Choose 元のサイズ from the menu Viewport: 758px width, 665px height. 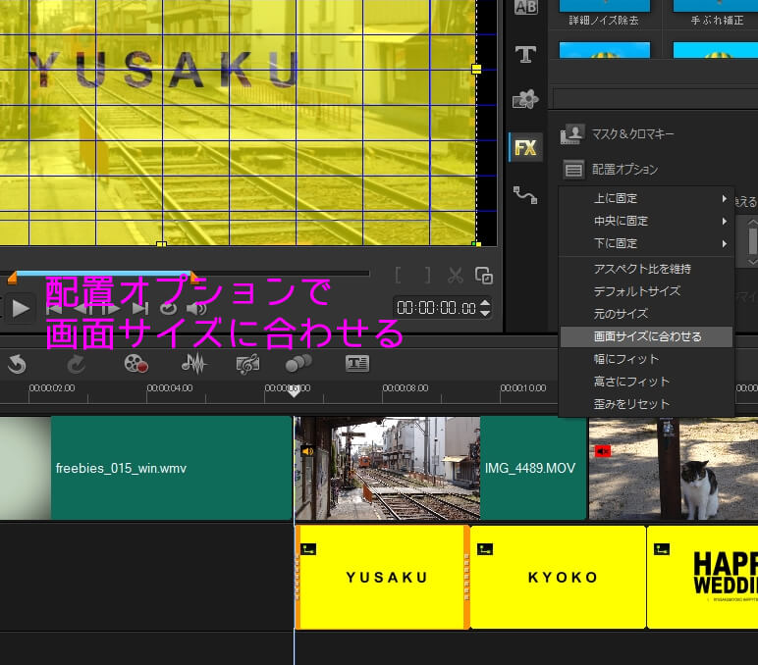tap(646, 314)
